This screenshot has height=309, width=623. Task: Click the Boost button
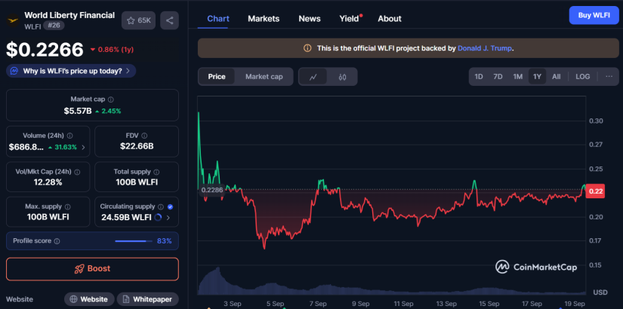[92, 269]
